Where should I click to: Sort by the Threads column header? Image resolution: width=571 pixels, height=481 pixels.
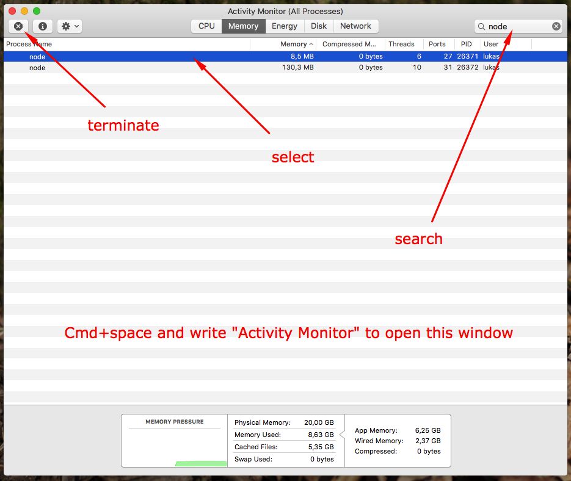[x=404, y=44]
